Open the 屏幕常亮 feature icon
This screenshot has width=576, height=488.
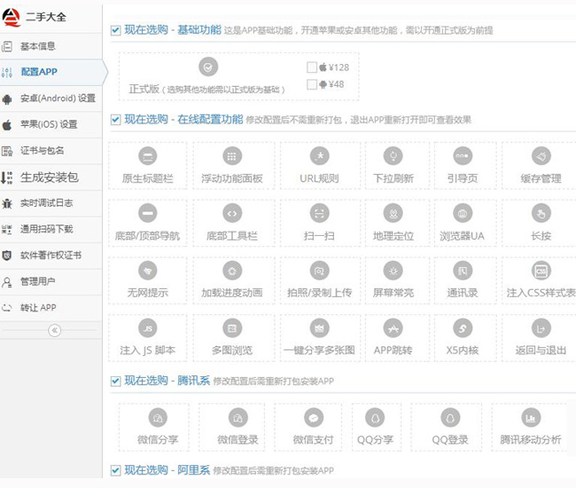tap(393, 271)
